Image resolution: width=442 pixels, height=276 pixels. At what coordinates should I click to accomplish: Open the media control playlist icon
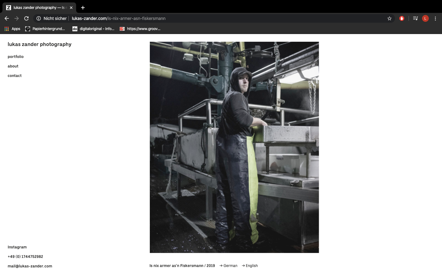pyautogui.click(x=415, y=18)
